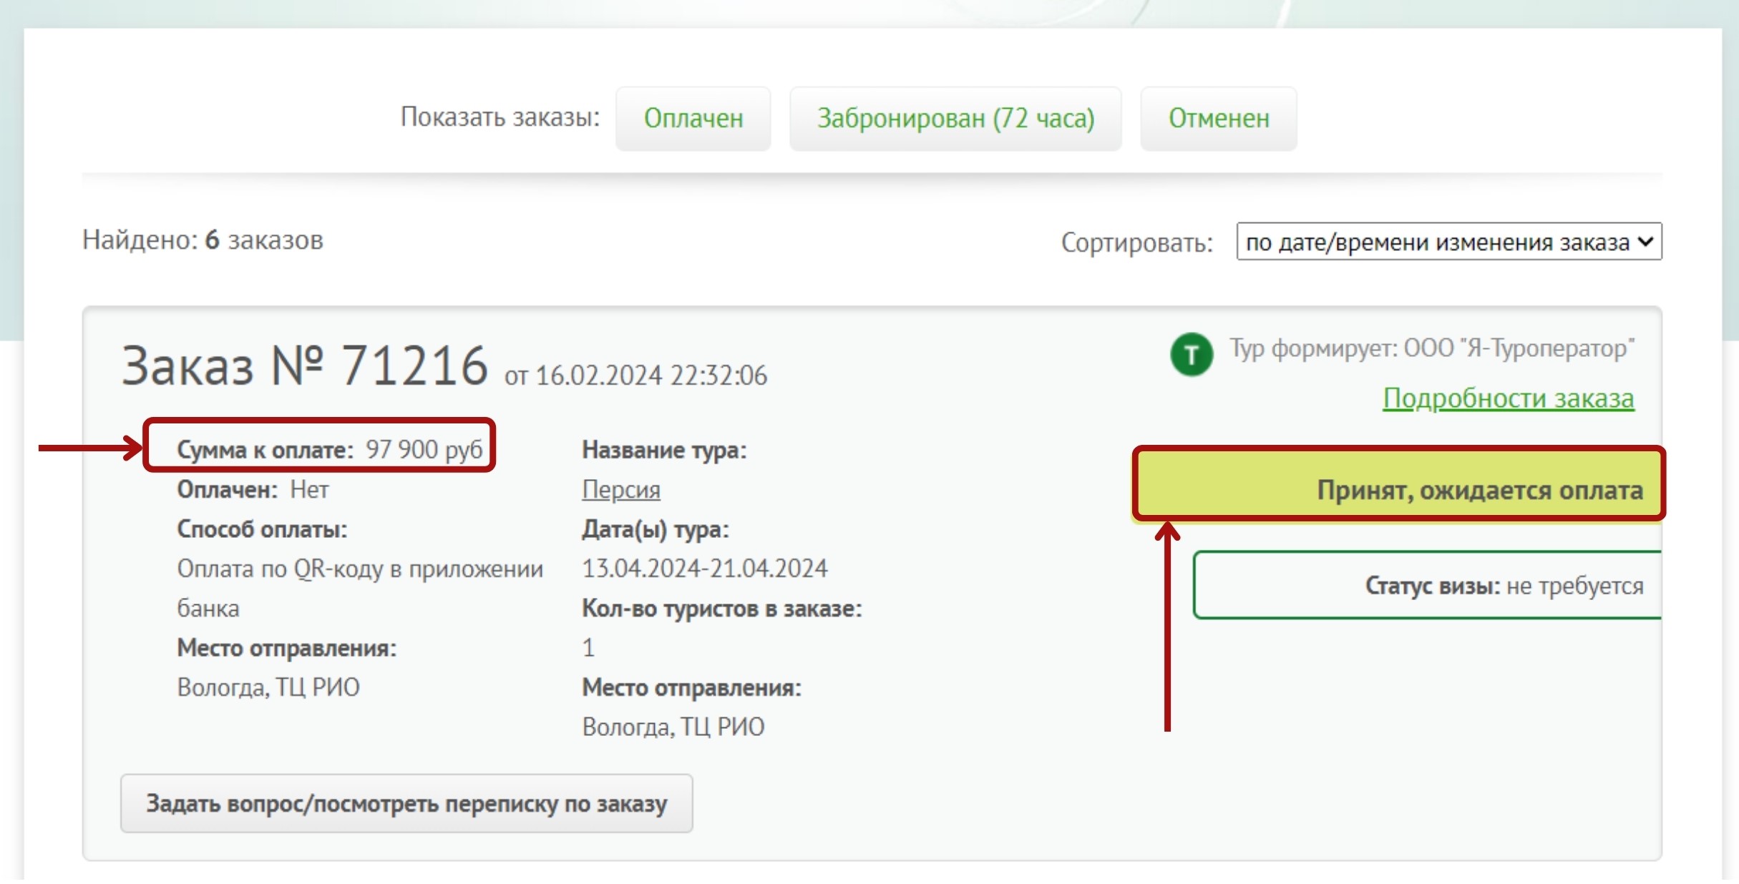Click the Показать заказы label
This screenshot has width=1739, height=884.
pos(500,117)
